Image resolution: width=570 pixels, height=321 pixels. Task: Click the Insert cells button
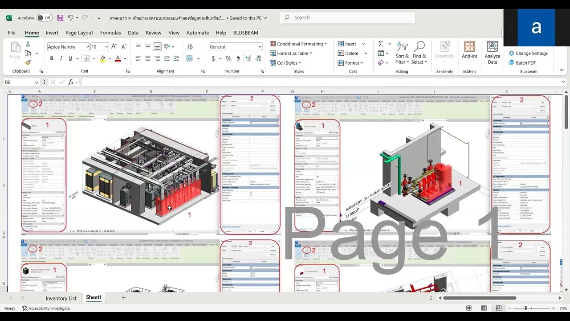[347, 44]
